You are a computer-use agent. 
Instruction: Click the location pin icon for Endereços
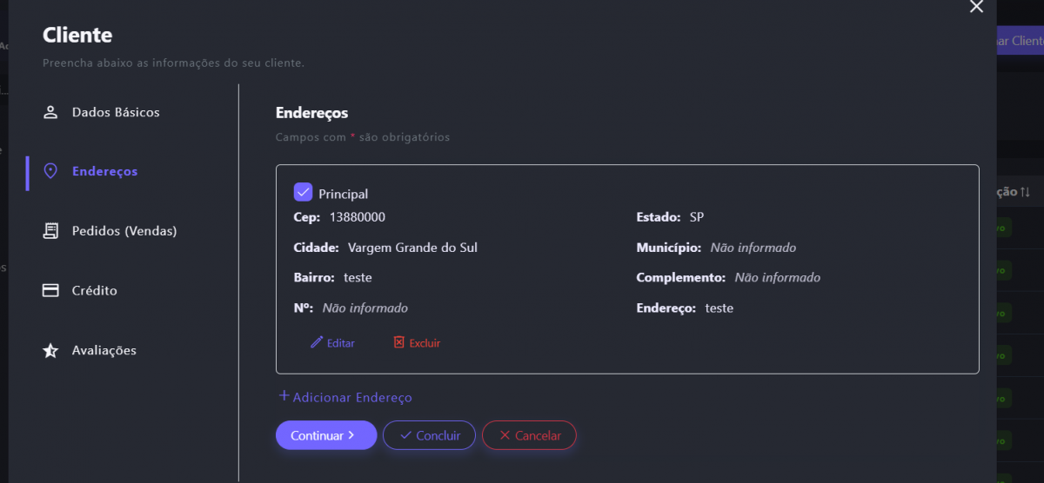(50, 171)
